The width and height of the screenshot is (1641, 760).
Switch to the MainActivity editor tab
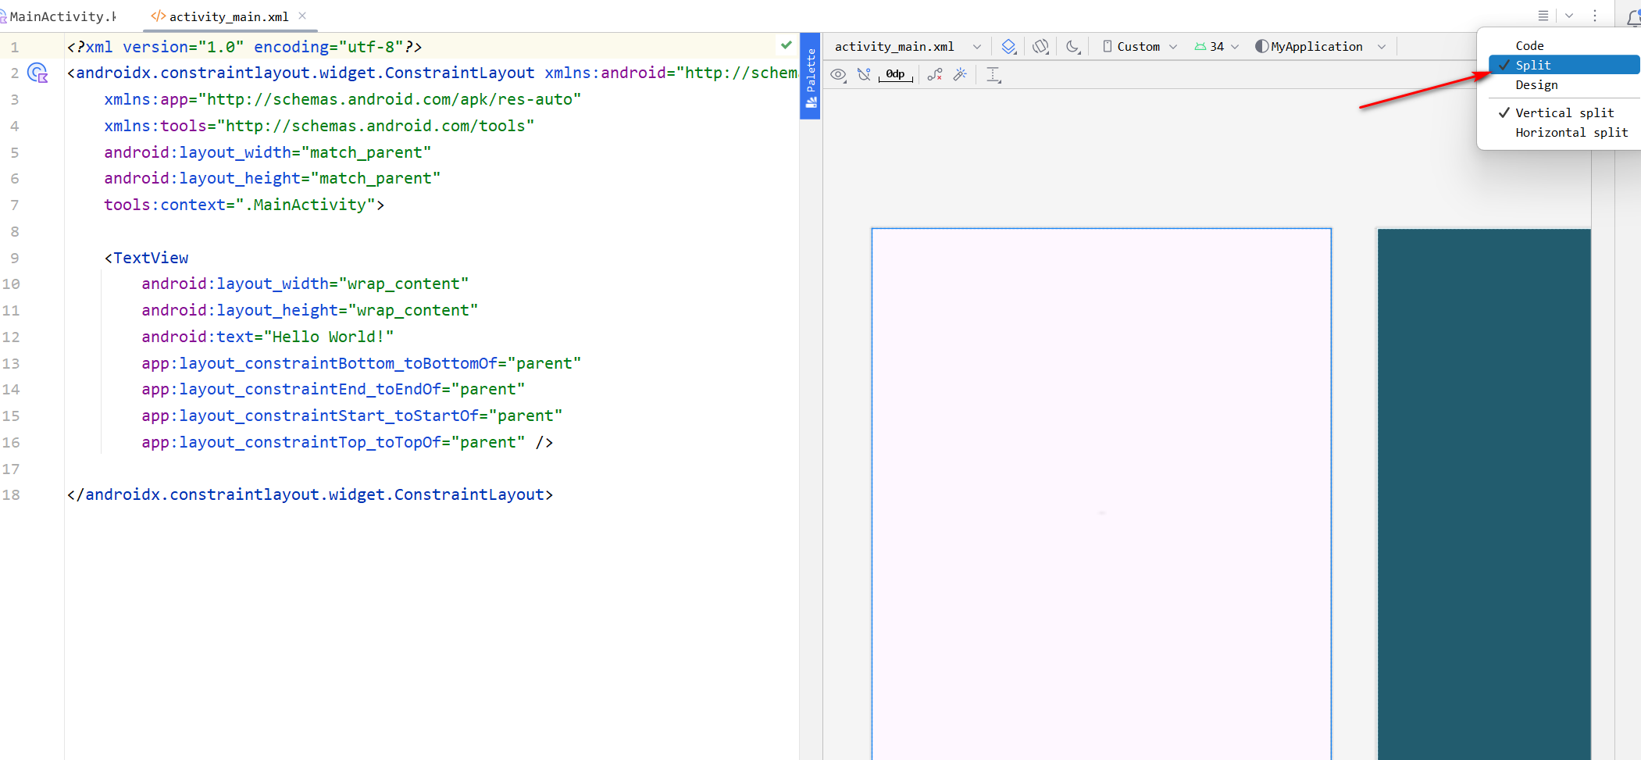pos(59,16)
